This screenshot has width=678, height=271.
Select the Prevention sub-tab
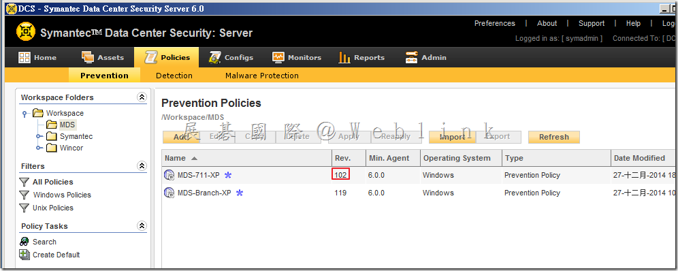(x=104, y=76)
